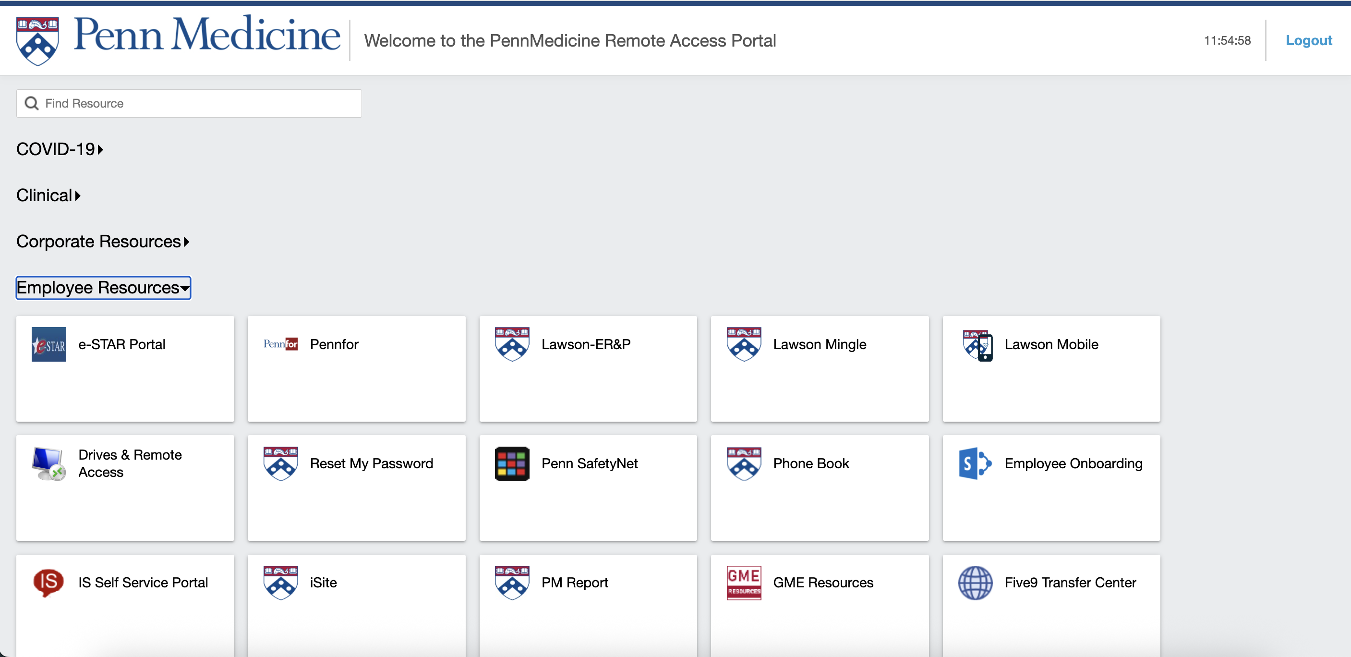Open the Employee Onboarding label
This screenshot has width=1351, height=657.
(x=1073, y=464)
